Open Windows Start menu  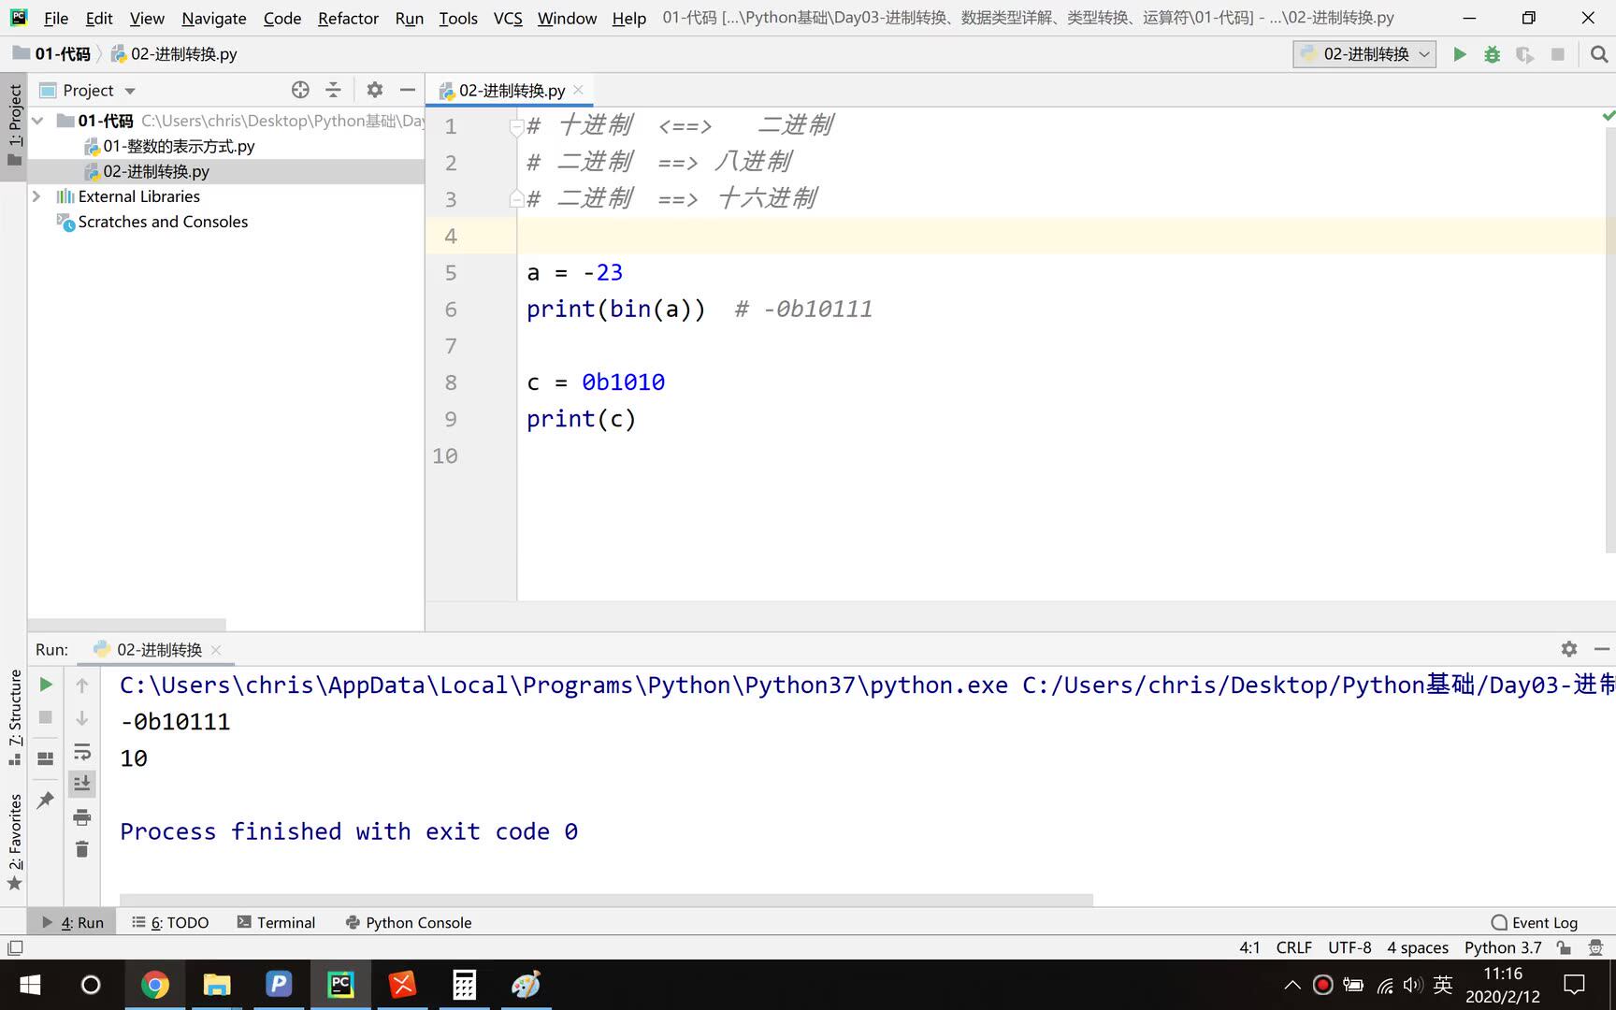[30, 985]
